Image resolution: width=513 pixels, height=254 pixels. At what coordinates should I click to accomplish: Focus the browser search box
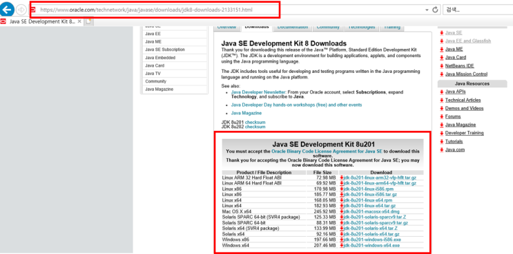tap(477, 10)
